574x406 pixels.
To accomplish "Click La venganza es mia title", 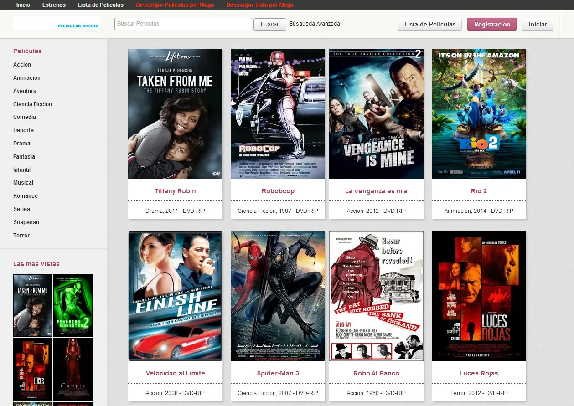I will point(376,191).
